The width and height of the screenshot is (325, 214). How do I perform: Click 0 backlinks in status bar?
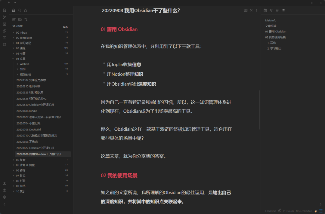[x=270, y=211]
